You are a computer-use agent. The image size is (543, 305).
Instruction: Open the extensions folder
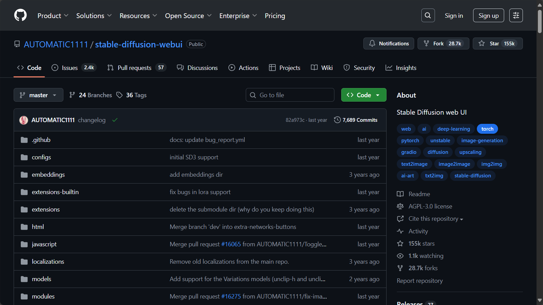pyautogui.click(x=46, y=209)
